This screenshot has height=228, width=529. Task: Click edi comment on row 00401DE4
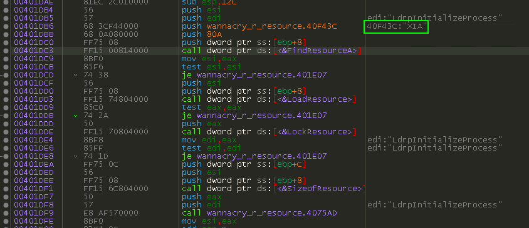(434, 140)
